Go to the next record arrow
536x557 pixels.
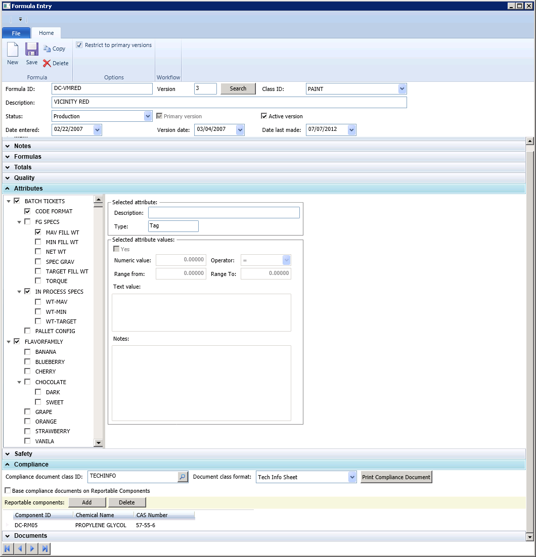(32, 548)
